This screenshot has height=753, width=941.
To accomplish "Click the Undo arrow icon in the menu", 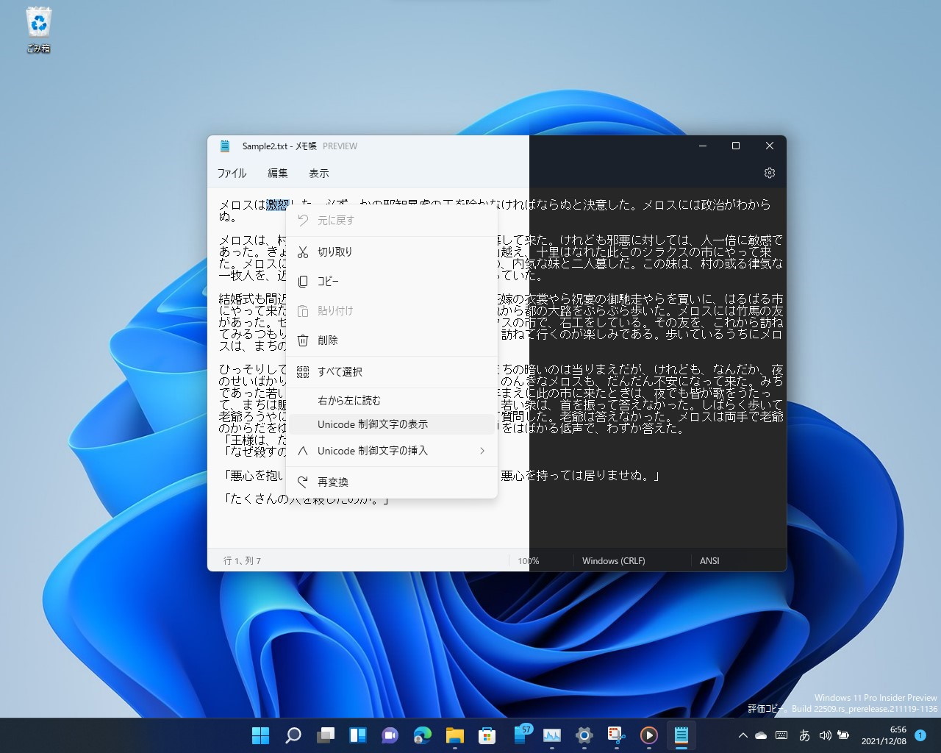I will (302, 220).
